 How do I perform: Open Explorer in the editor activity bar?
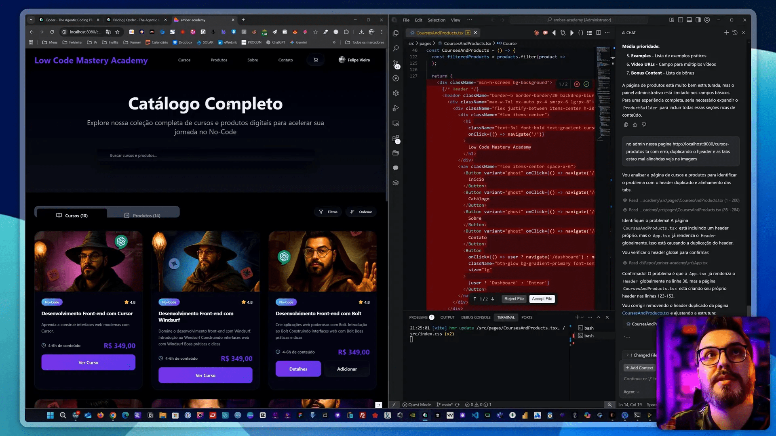click(396, 33)
